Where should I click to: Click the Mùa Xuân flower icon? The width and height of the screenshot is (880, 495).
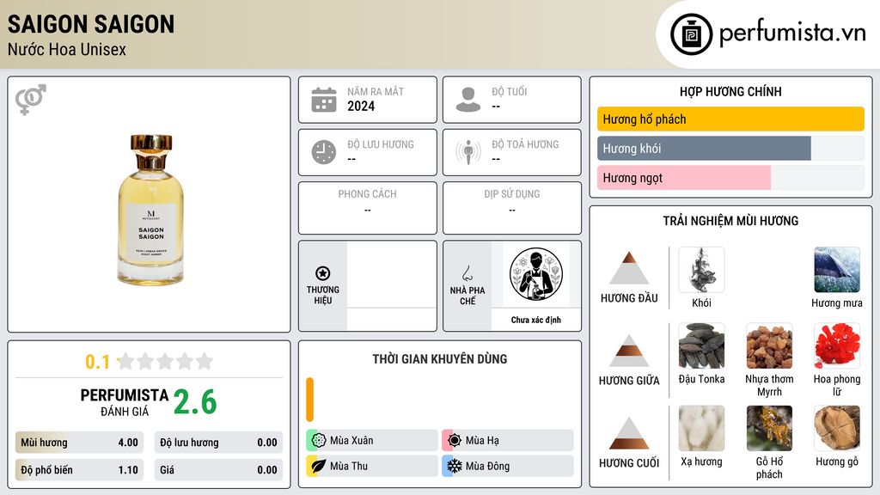(x=319, y=440)
